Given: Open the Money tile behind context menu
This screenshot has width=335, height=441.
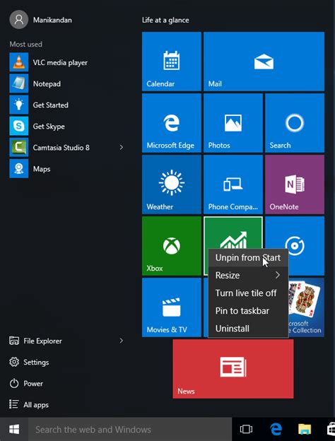Looking at the screenshot, I should point(233,233).
